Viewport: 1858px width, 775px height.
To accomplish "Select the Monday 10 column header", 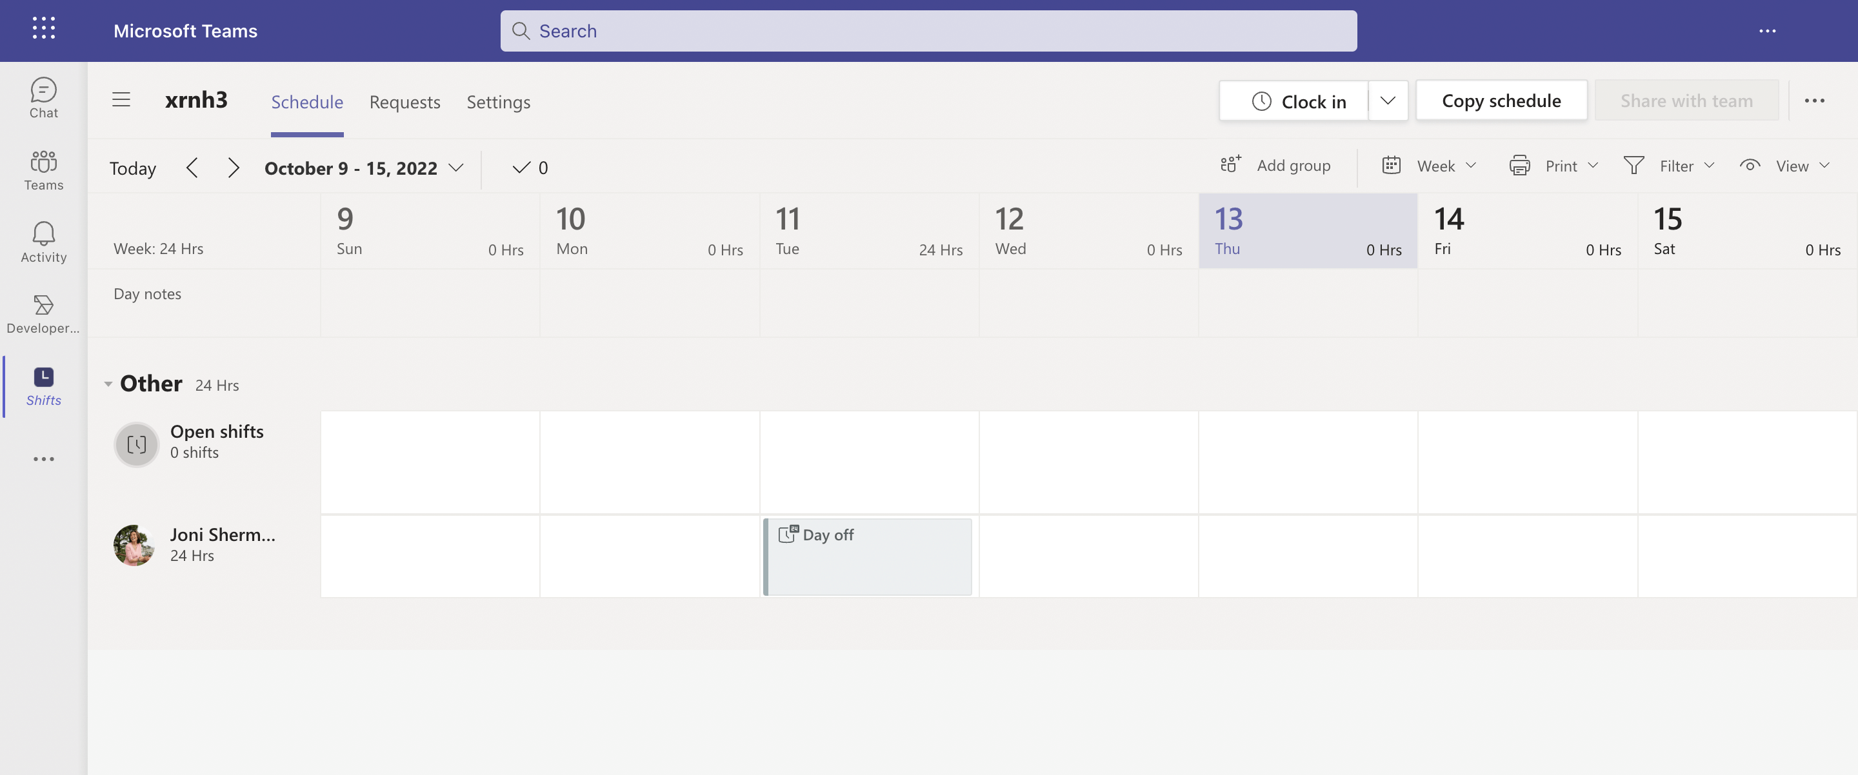I will click(649, 231).
